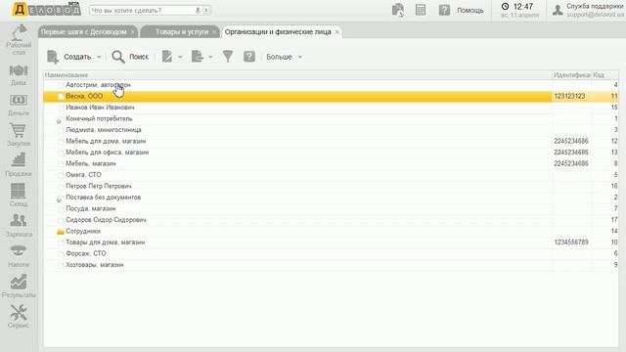Select row Мебель для дома, магазин
Image resolution: width=626 pixels, height=352 pixels.
[x=331, y=141]
